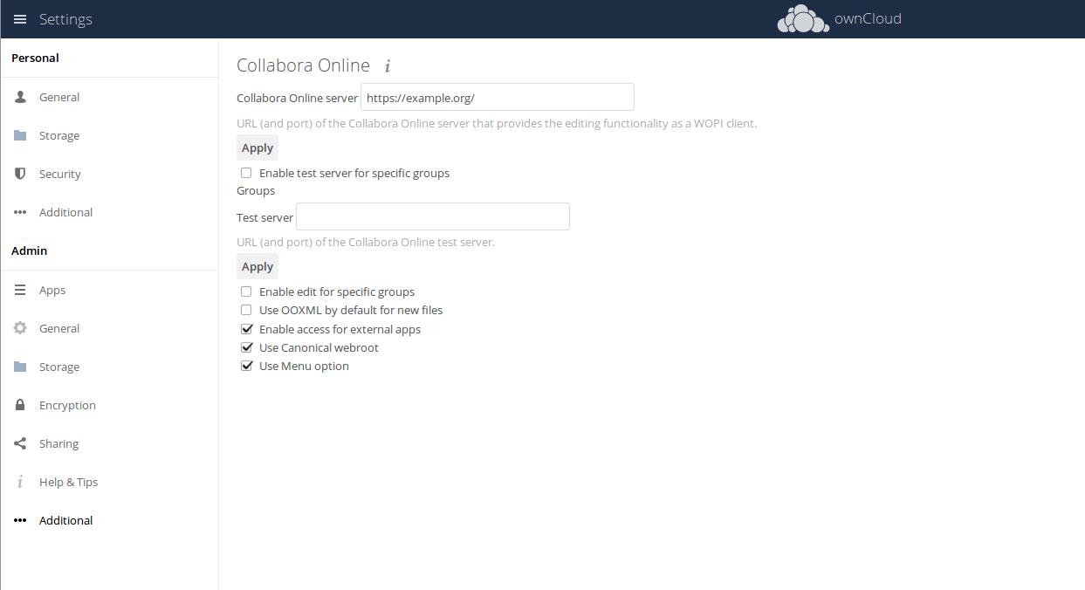Click the Encryption lock icon
The width and height of the screenshot is (1085, 590).
pos(20,405)
